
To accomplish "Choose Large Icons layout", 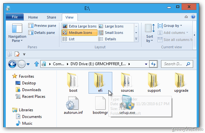I will pos(111,26).
